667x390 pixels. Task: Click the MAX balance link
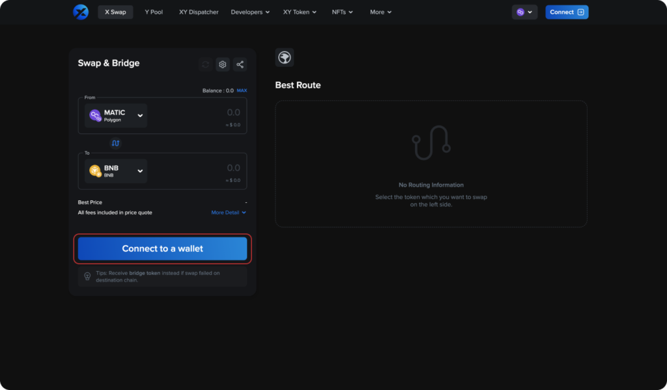[x=242, y=90]
